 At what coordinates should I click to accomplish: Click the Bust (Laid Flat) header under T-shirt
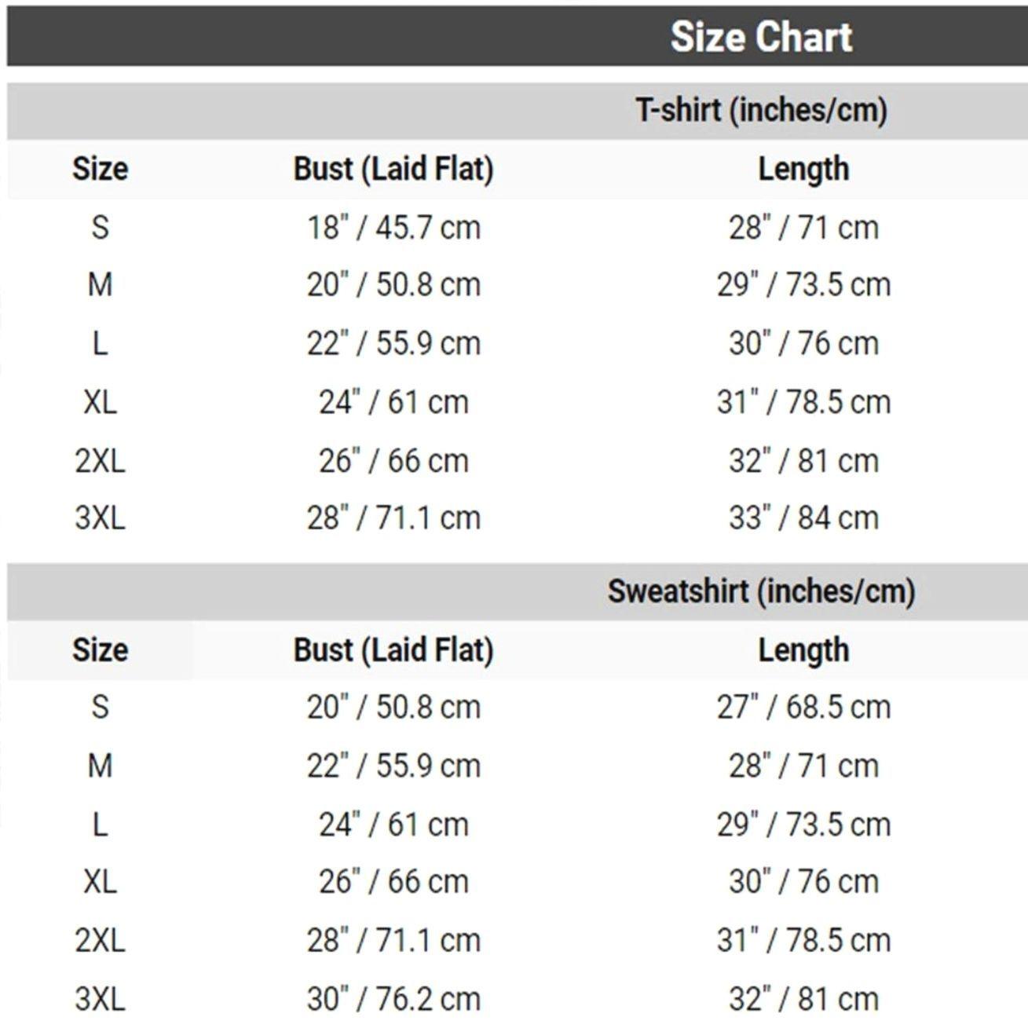pyautogui.click(x=393, y=169)
